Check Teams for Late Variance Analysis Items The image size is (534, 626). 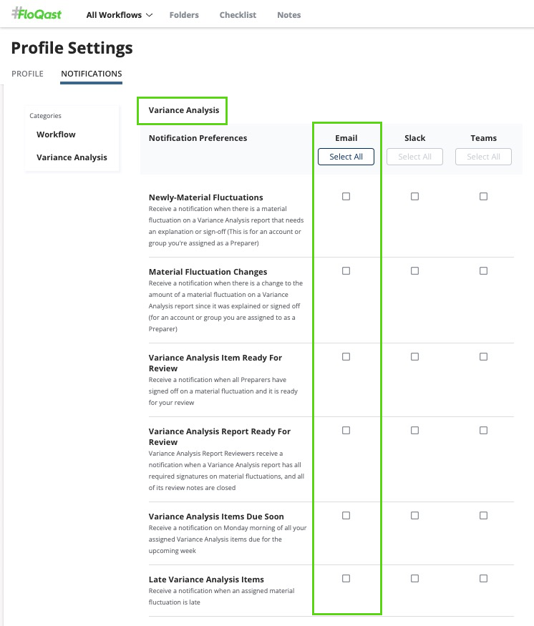pyautogui.click(x=484, y=579)
